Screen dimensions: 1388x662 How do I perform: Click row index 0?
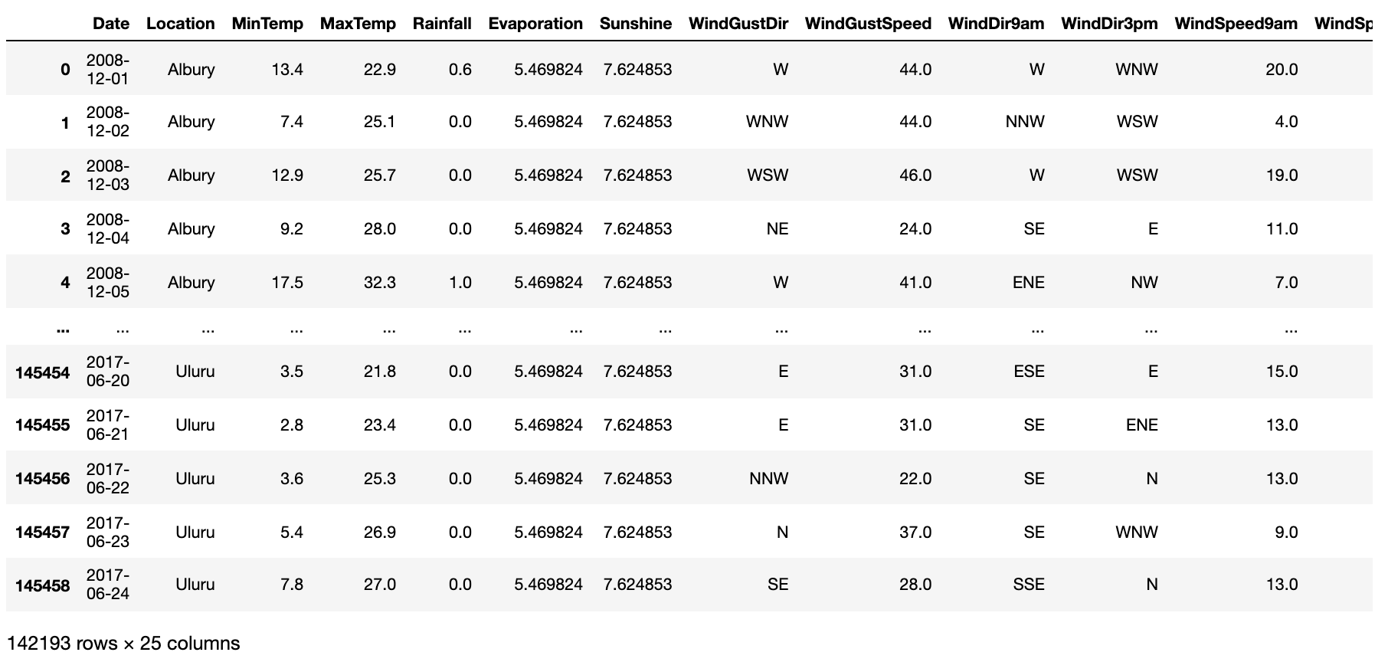[x=65, y=70]
